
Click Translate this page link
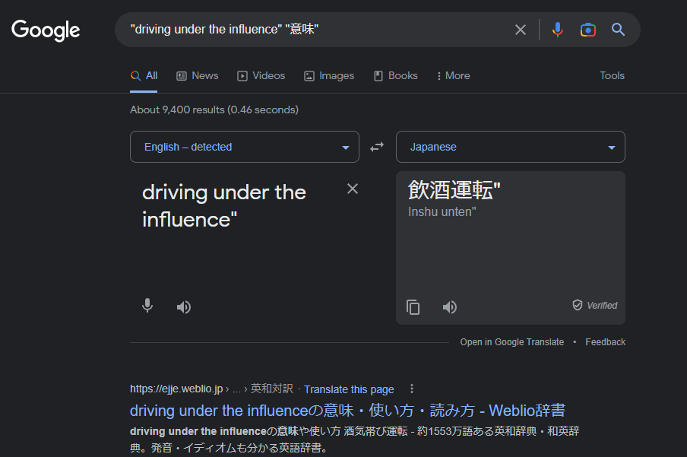(349, 389)
